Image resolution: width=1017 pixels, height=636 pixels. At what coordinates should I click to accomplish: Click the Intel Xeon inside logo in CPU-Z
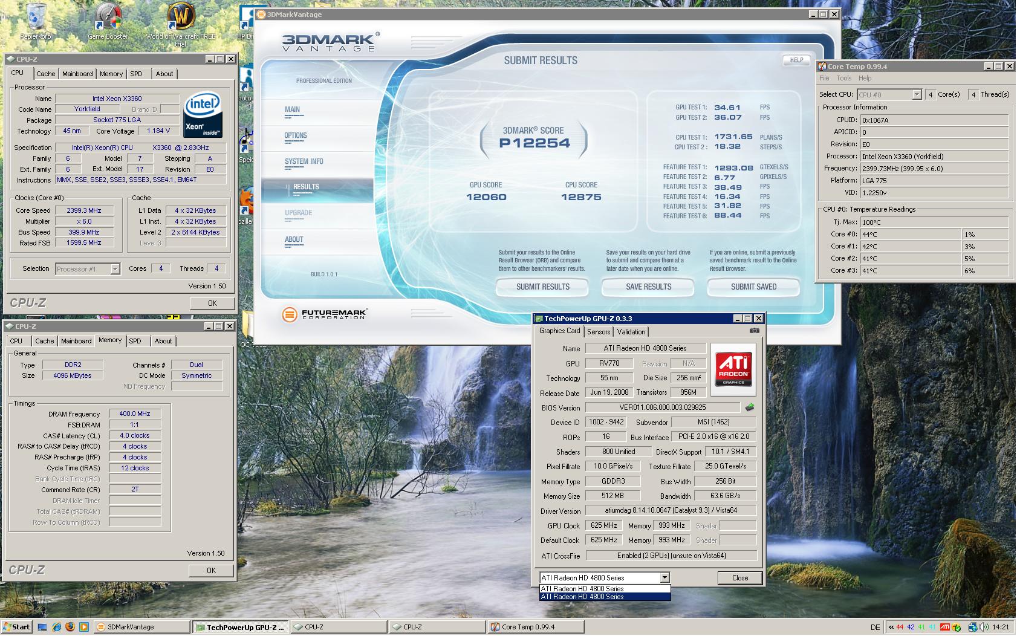(x=203, y=114)
